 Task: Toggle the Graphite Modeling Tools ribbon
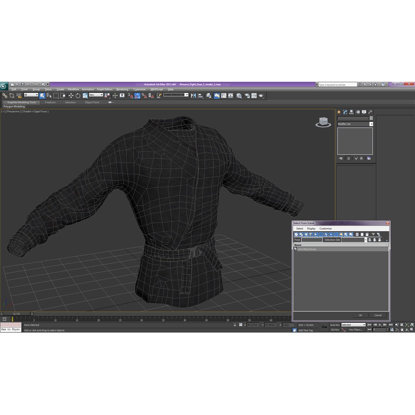coord(217,96)
